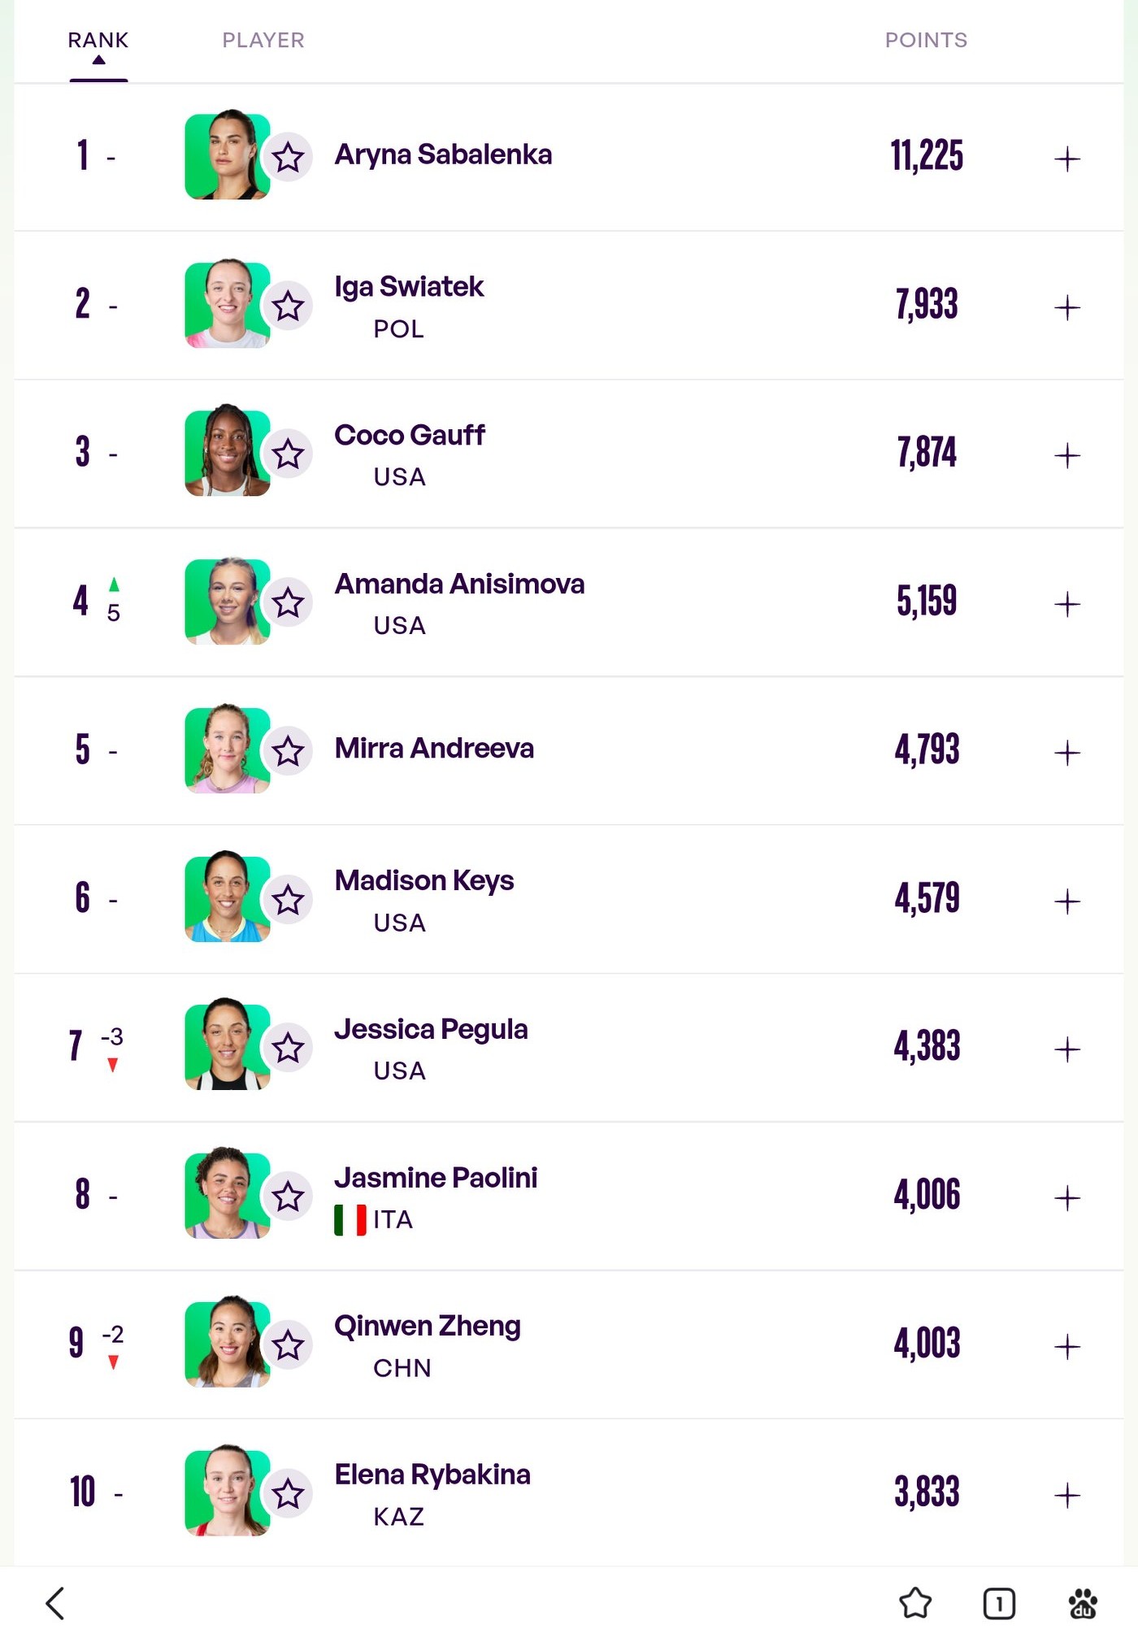This screenshot has height=1642, width=1138.
Task: Select the PLAYER column header
Action: [x=263, y=41]
